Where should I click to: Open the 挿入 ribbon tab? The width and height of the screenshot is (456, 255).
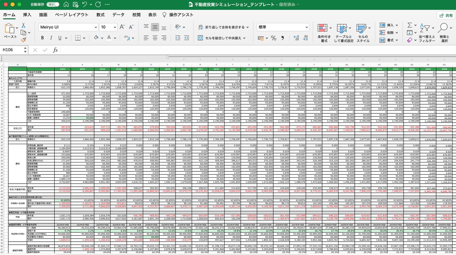[27, 15]
